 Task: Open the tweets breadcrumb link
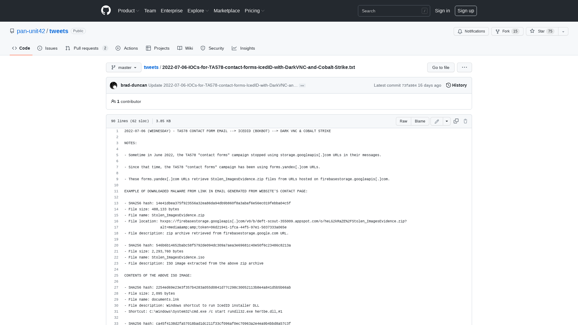(x=151, y=67)
